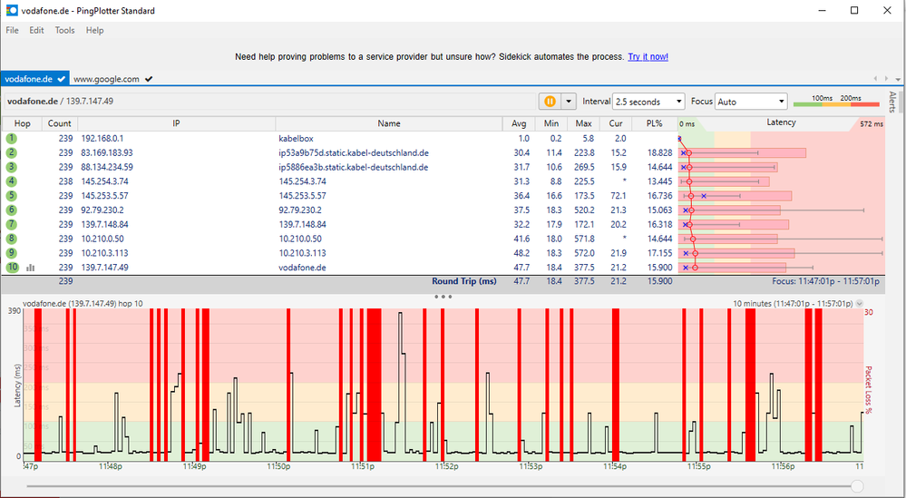Click the hop 10 latency bar in graph column

coord(732,268)
